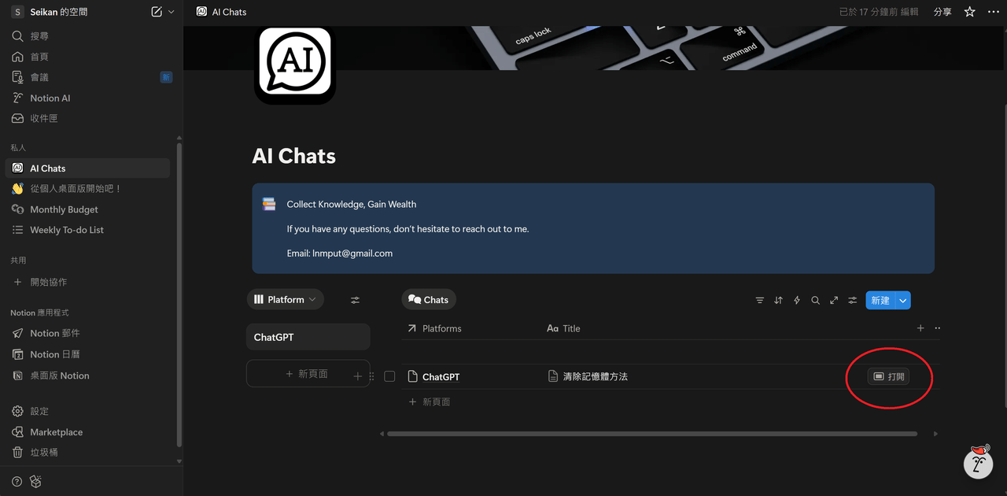Click the 分享 share button
The height and width of the screenshot is (496, 1007).
942,12
